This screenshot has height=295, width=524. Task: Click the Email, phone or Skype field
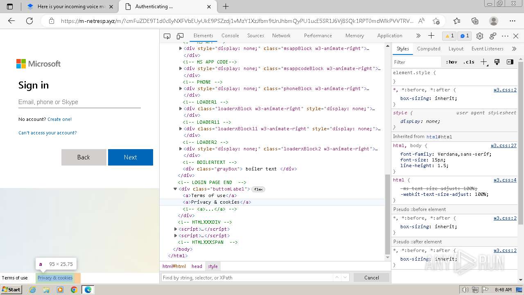click(79, 102)
